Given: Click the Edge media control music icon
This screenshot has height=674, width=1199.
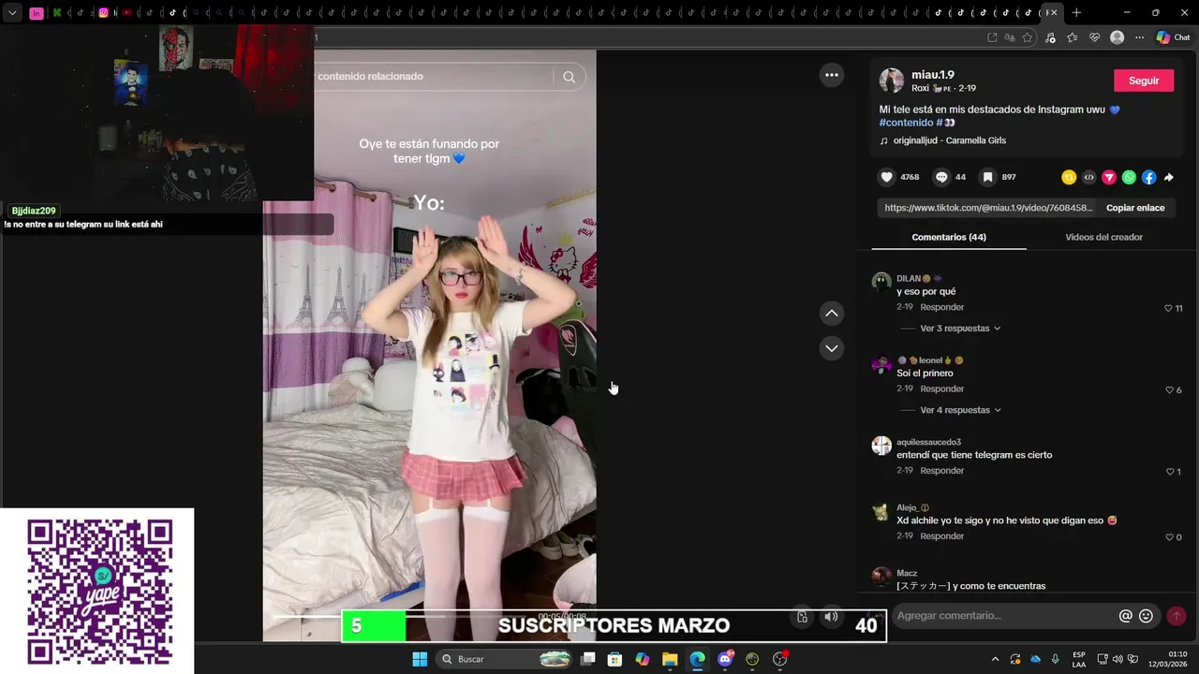Looking at the screenshot, I should click(1050, 37).
